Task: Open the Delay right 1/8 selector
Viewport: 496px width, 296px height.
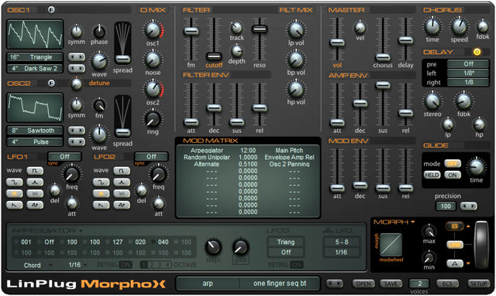Action: point(468,83)
